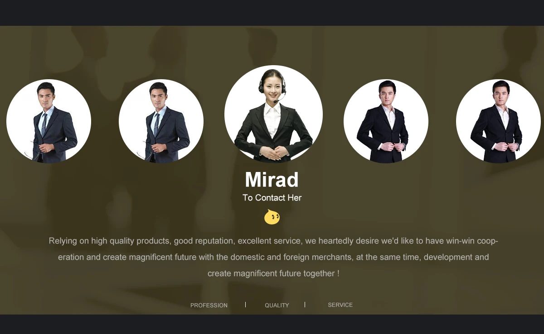Click the line starting "Relying on high quality"
Image resolution: width=544 pixels, height=334 pixels.
(x=273, y=241)
